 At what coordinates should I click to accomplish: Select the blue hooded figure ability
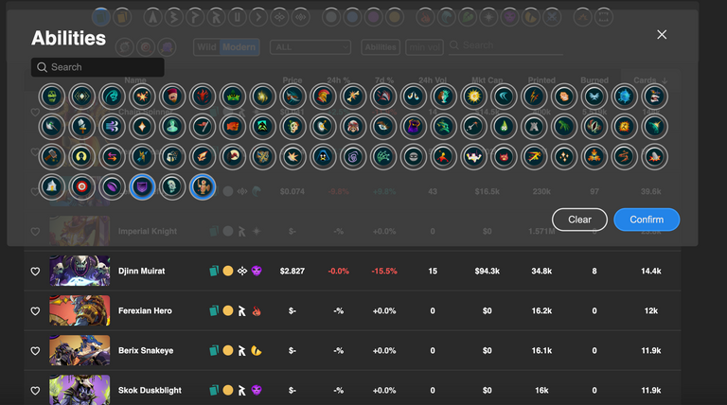[323, 157]
